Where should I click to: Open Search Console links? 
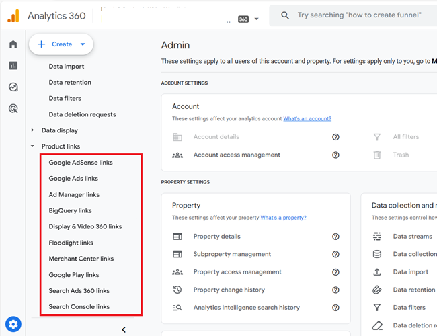79,306
